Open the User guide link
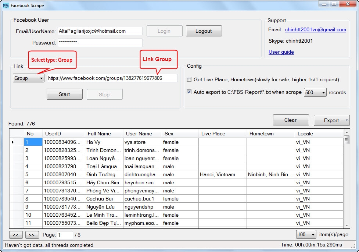Screen dimensions: 359x252 tap(281, 52)
